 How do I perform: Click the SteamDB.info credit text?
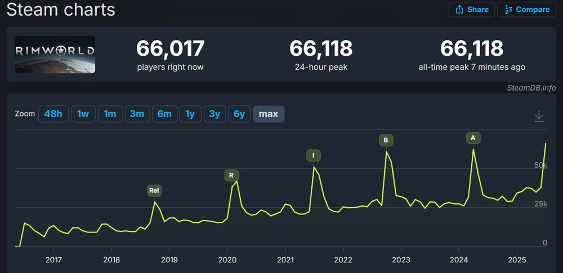tap(531, 88)
